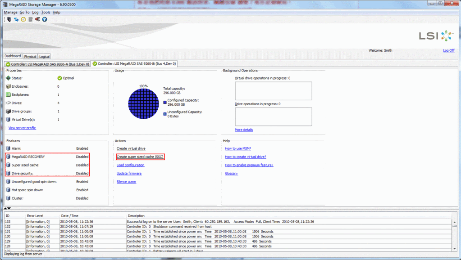Open the Manage menu

tap(10, 12)
